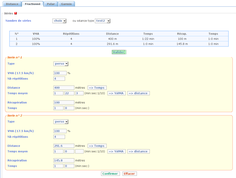Screen dimensions: 236x178
Task: Focus Nb répétitions field in Serie n°1
Action: [59, 79]
